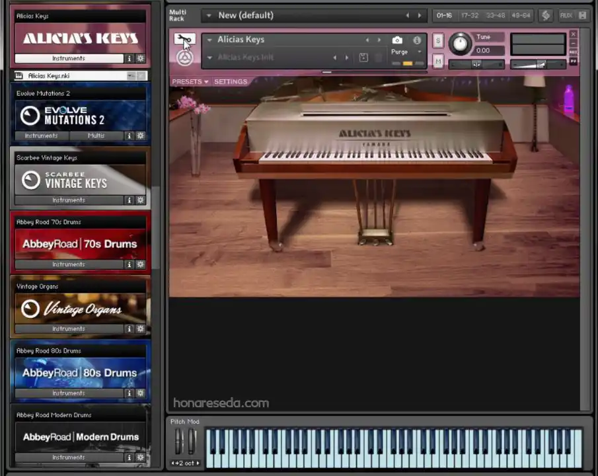
Task: Open the Alicias Keys Init snapshot dropdown
Action: pos(209,58)
